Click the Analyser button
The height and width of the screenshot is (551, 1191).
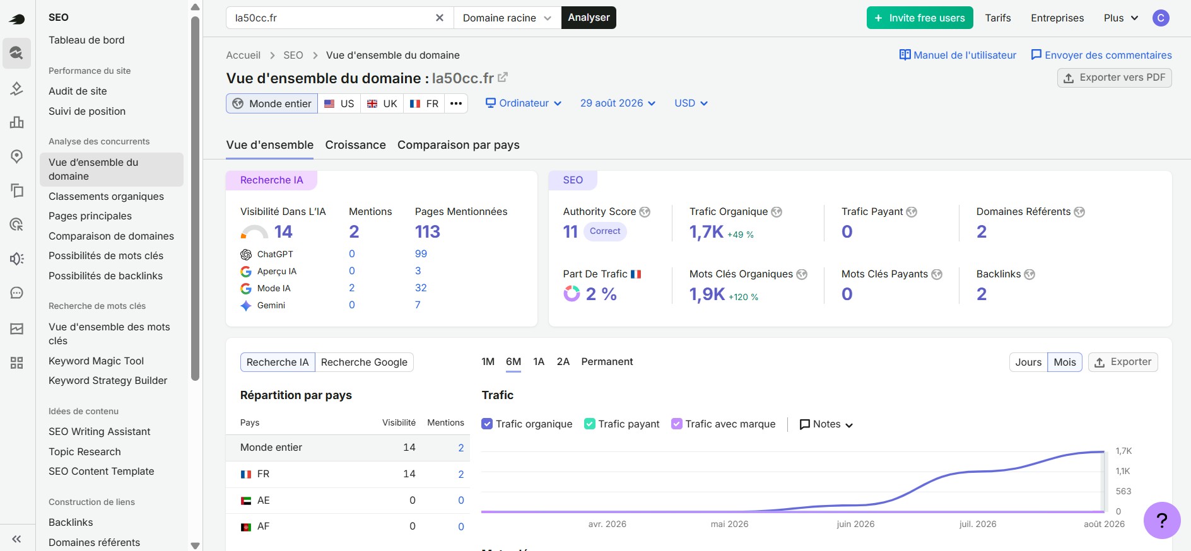(x=589, y=18)
